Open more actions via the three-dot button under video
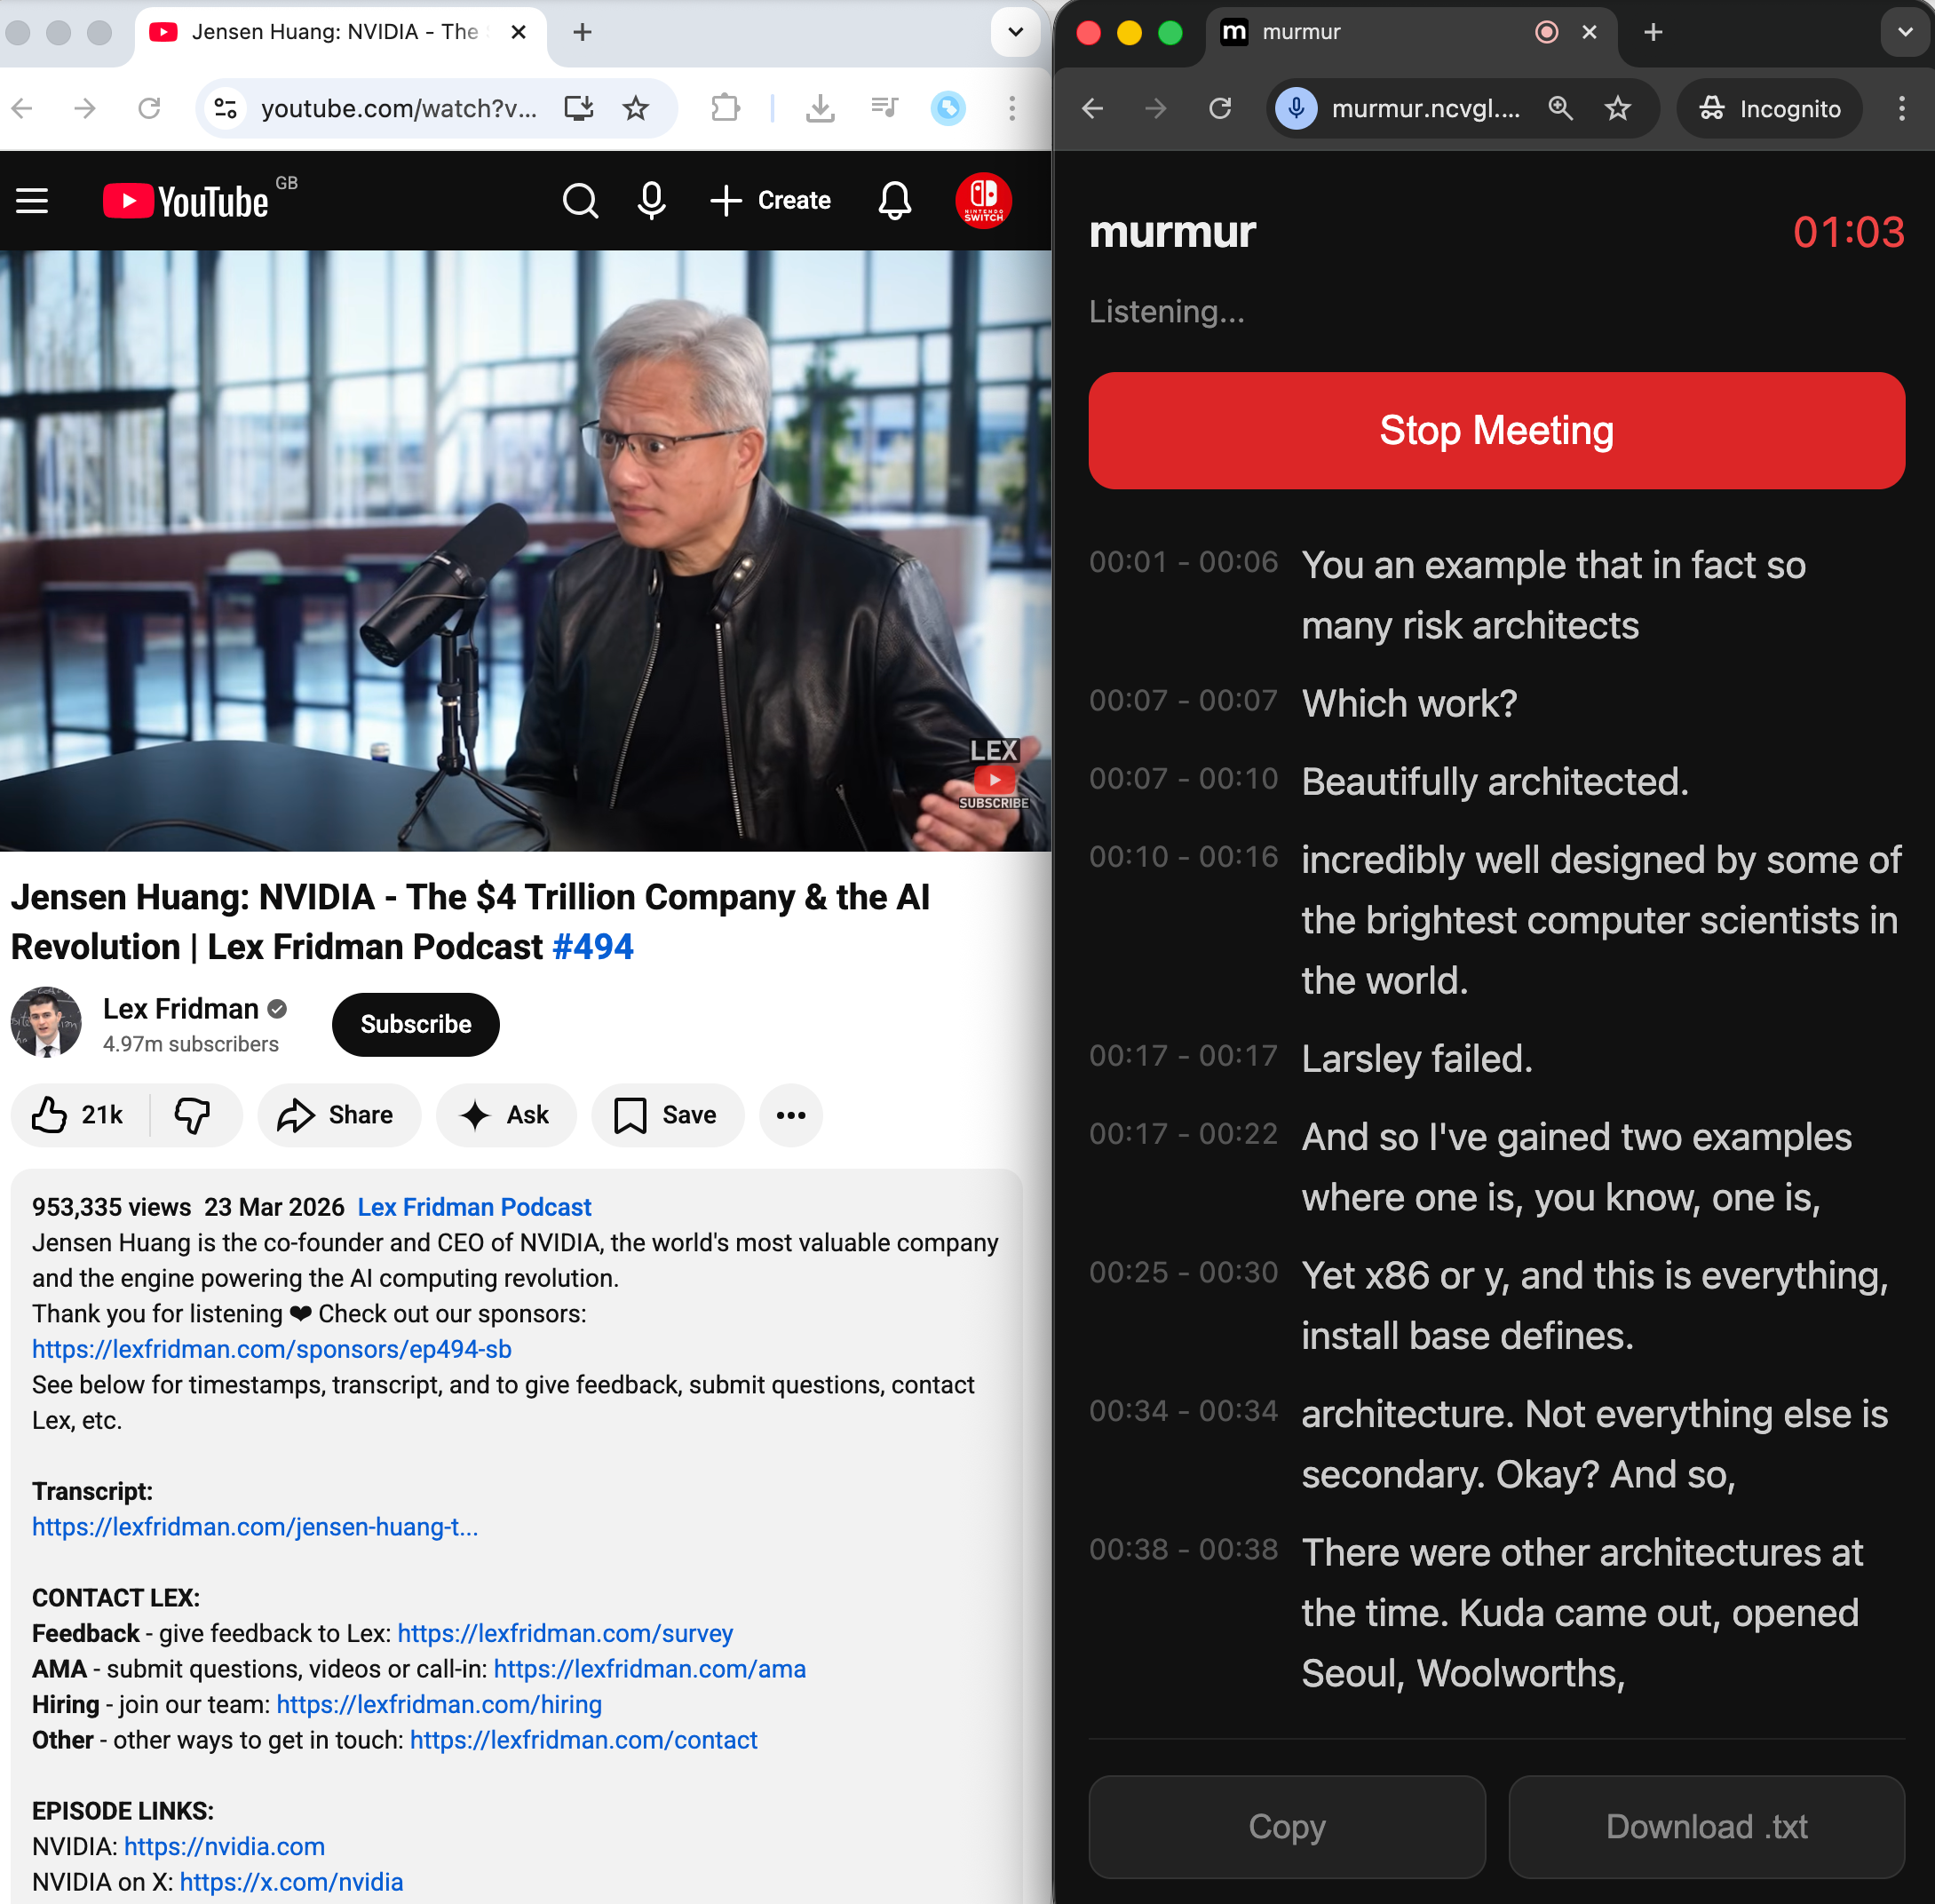The image size is (1935, 1904). tap(790, 1115)
